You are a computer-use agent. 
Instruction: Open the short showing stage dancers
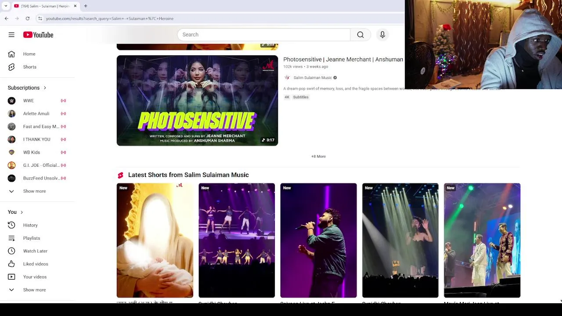[x=237, y=241]
